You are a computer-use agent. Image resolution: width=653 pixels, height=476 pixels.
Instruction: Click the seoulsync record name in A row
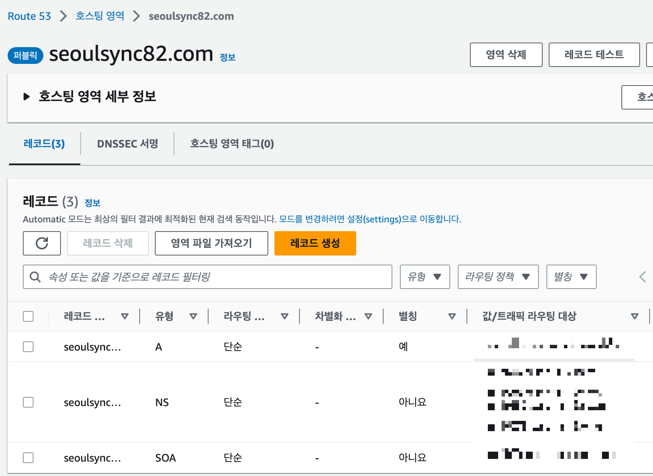pyautogui.click(x=92, y=347)
